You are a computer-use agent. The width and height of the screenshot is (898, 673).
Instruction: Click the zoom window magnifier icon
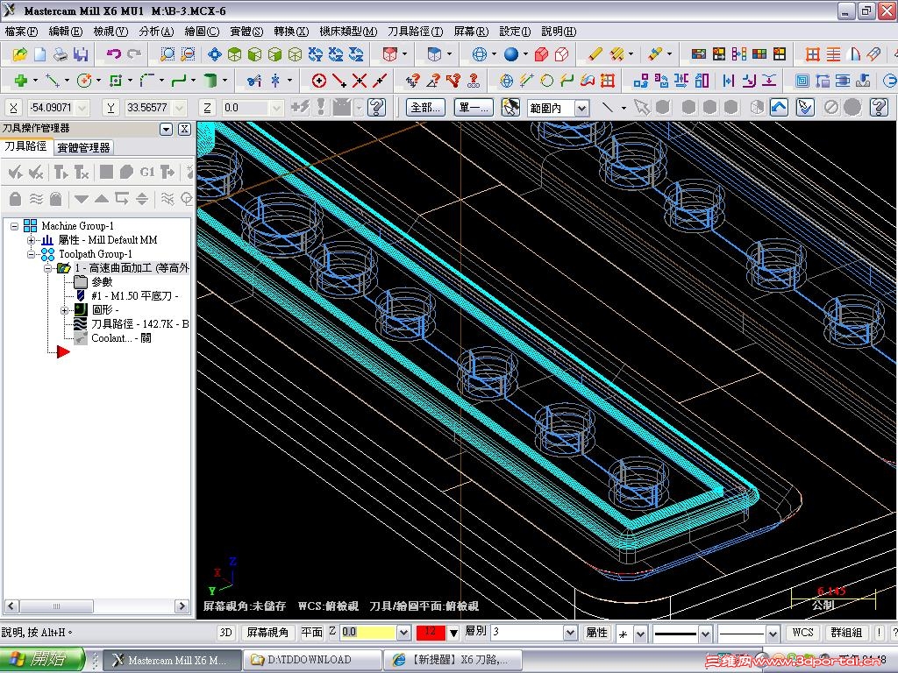click(x=167, y=54)
